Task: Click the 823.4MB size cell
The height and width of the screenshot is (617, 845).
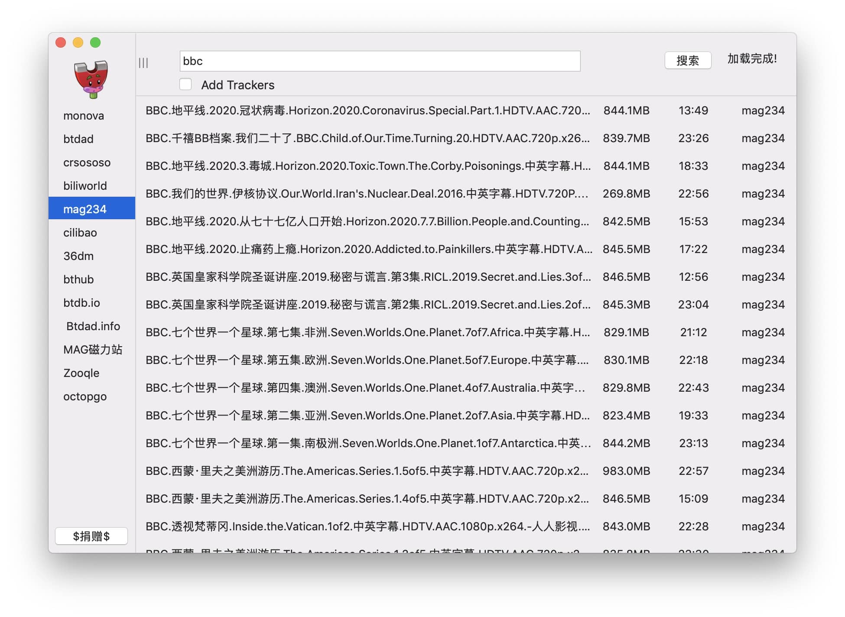Action: (x=626, y=416)
